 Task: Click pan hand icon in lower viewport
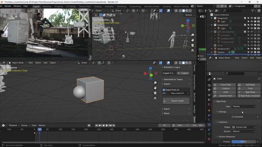coord(155,88)
